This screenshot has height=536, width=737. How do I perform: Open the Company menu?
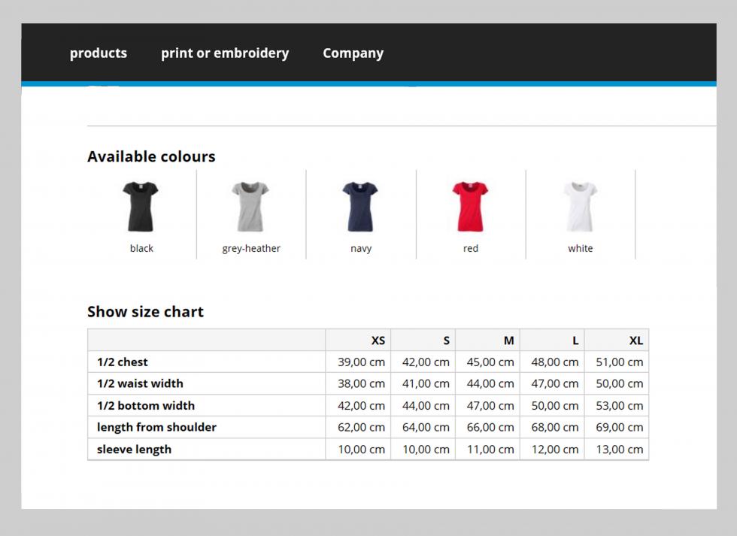353,53
